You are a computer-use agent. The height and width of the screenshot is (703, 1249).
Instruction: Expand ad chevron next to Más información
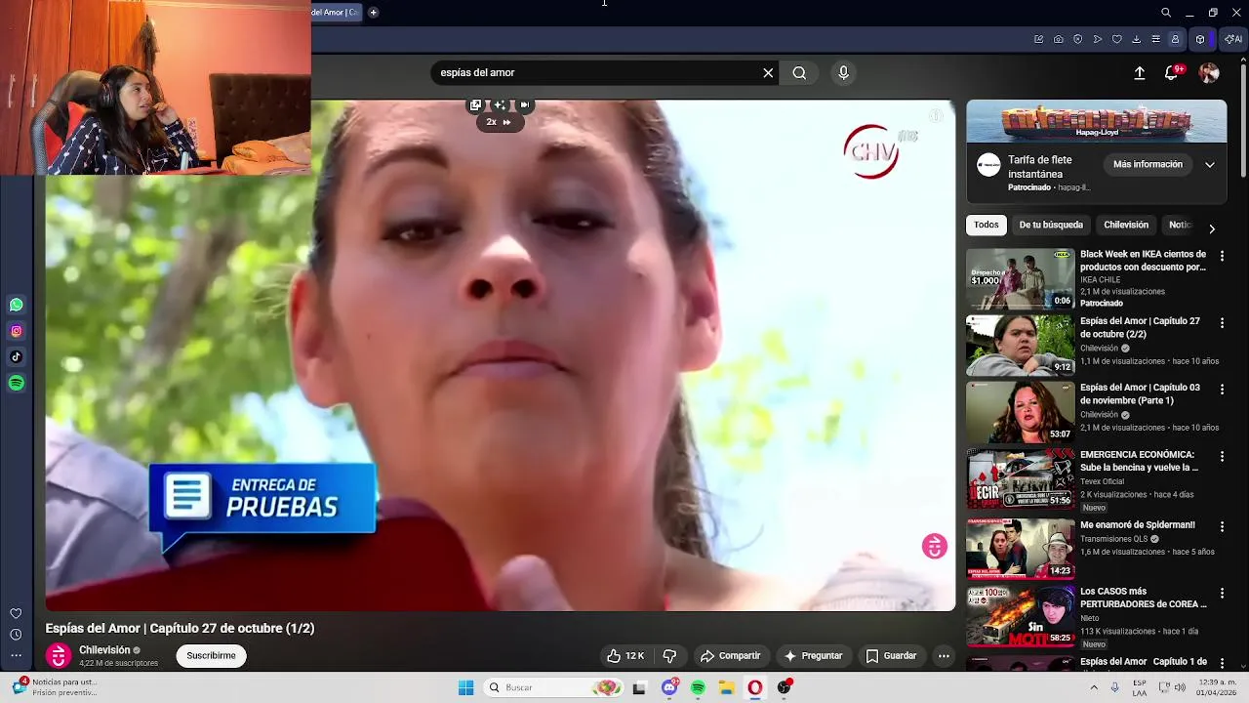point(1210,165)
